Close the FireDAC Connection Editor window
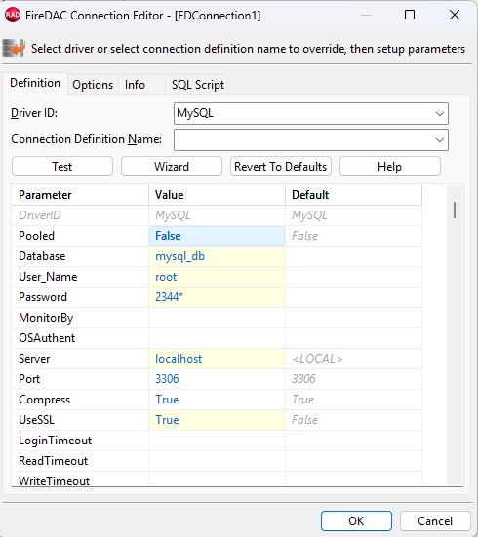The image size is (478, 537). (455, 15)
